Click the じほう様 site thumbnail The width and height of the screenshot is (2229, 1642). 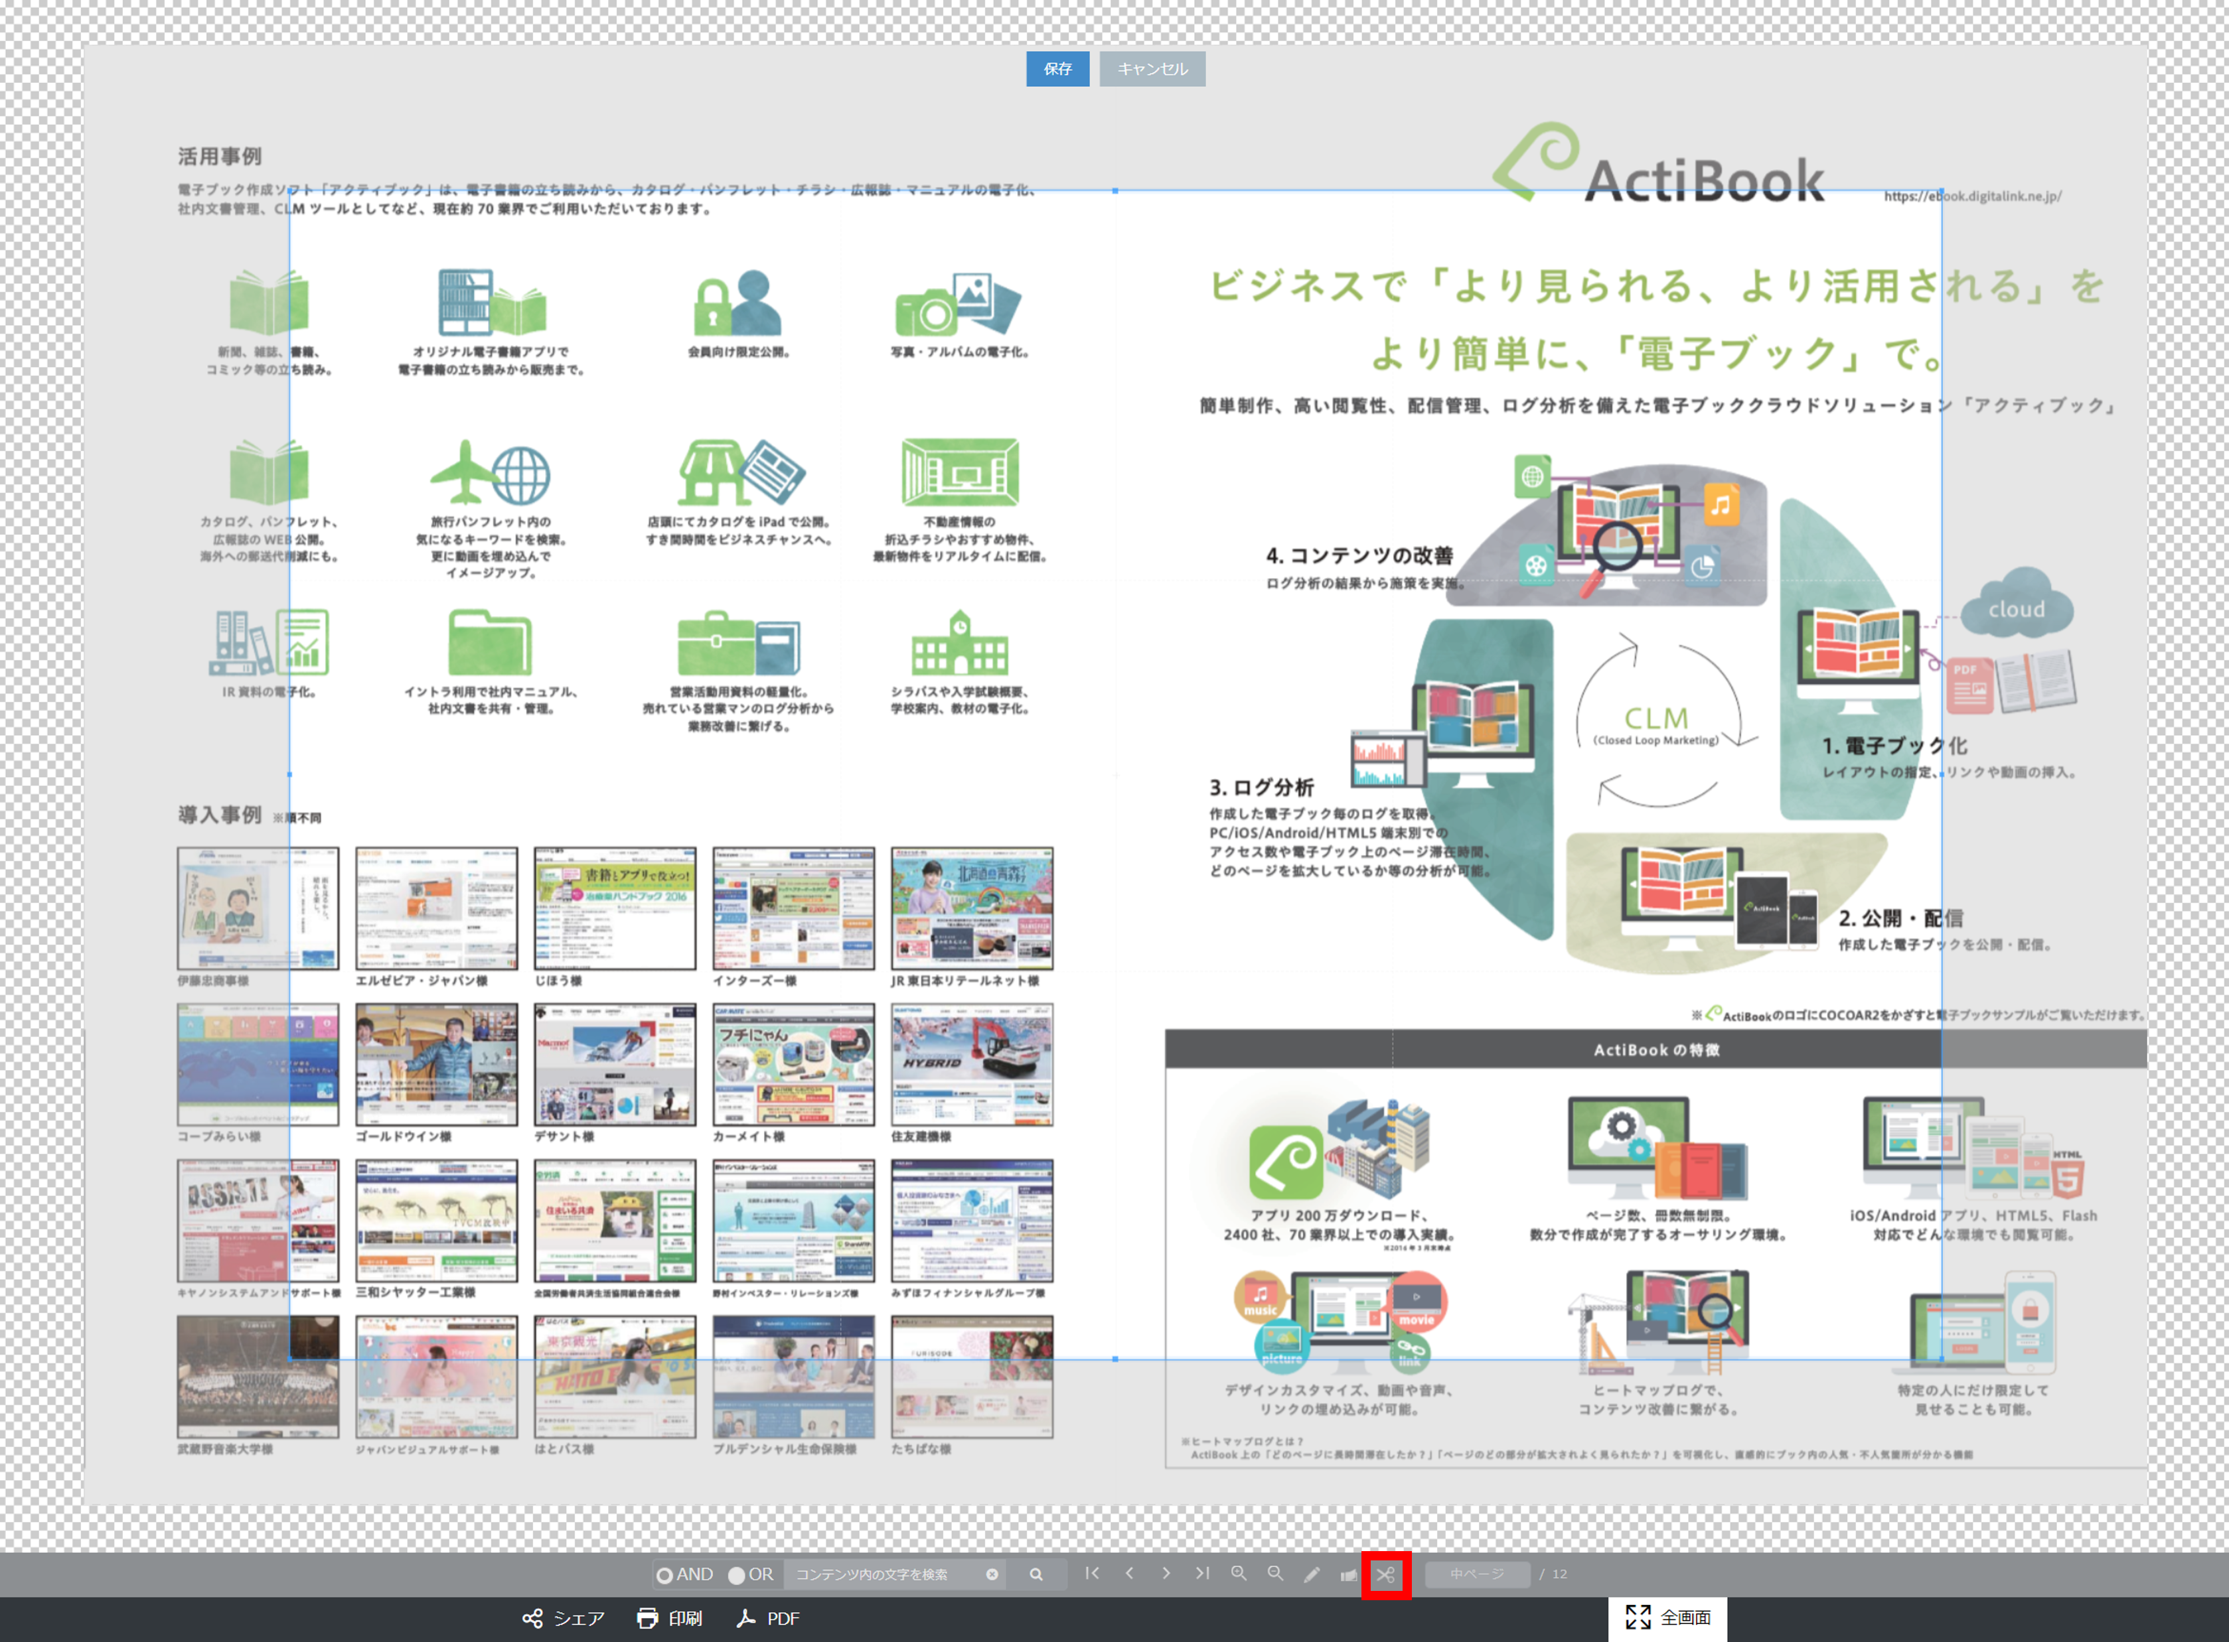615,908
